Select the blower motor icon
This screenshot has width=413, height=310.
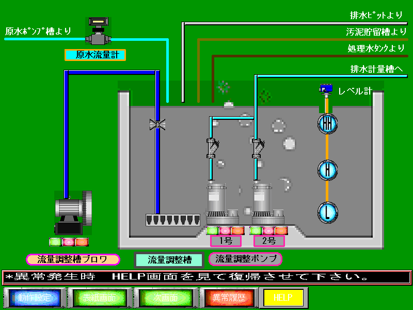click(73, 212)
